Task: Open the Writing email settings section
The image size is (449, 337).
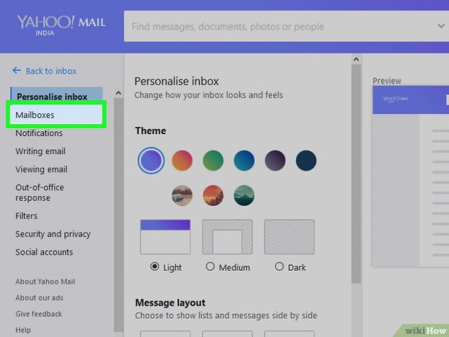Action: 41,151
